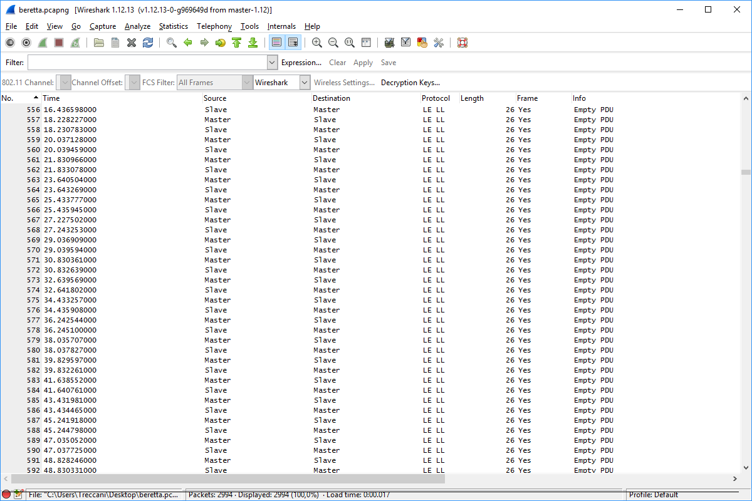
Task: Start a new live capture
Action: click(x=43, y=43)
